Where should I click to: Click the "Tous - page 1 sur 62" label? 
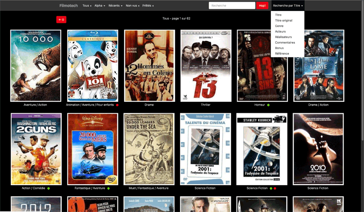177,18
